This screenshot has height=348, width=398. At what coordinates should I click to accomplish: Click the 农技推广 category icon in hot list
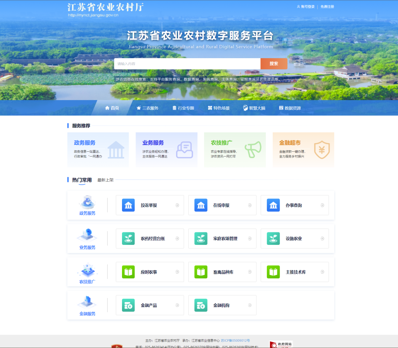[x=87, y=271]
